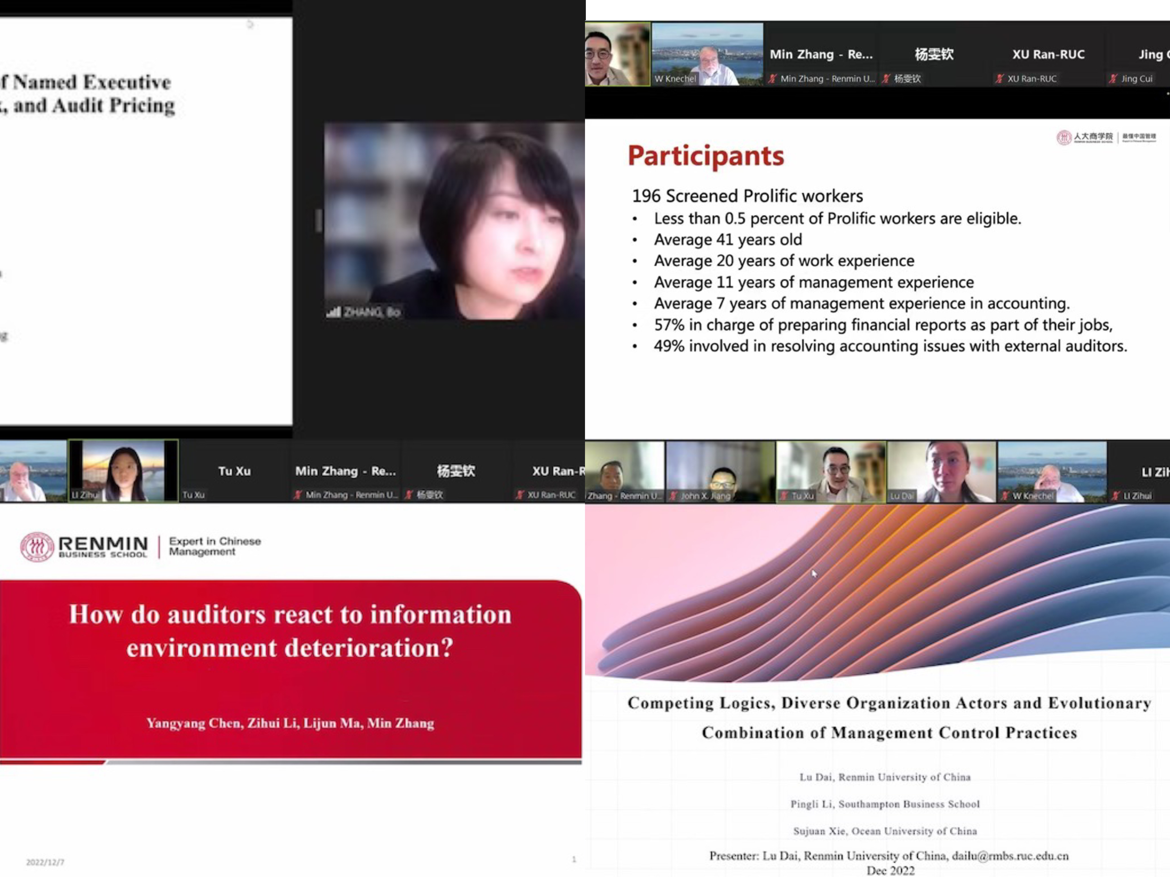The width and height of the screenshot is (1170, 877).
Task: Select John X. Jiang's video tile
Action: tap(720, 471)
